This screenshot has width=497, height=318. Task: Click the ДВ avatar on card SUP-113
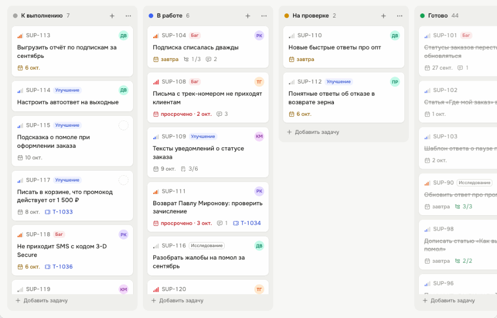pos(123,36)
